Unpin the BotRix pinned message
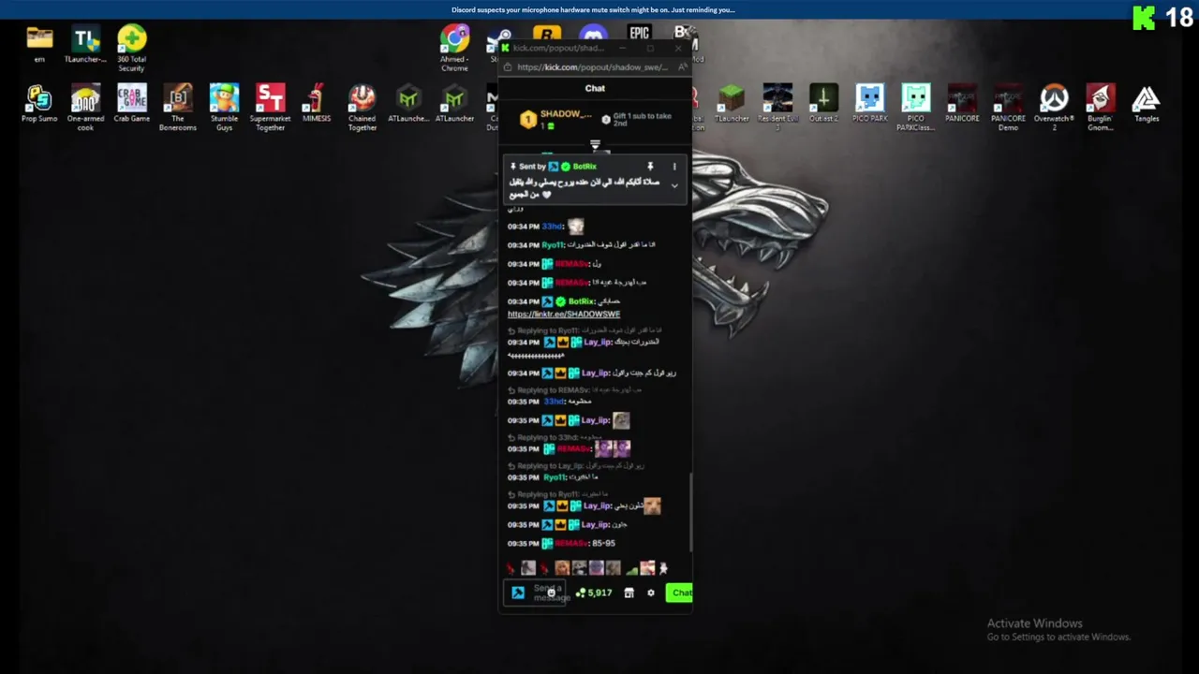The image size is (1199, 674). pos(650,167)
